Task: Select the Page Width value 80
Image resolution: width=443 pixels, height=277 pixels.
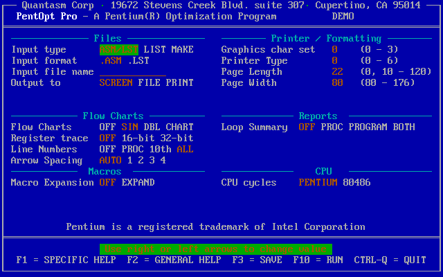Action: coord(337,83)
